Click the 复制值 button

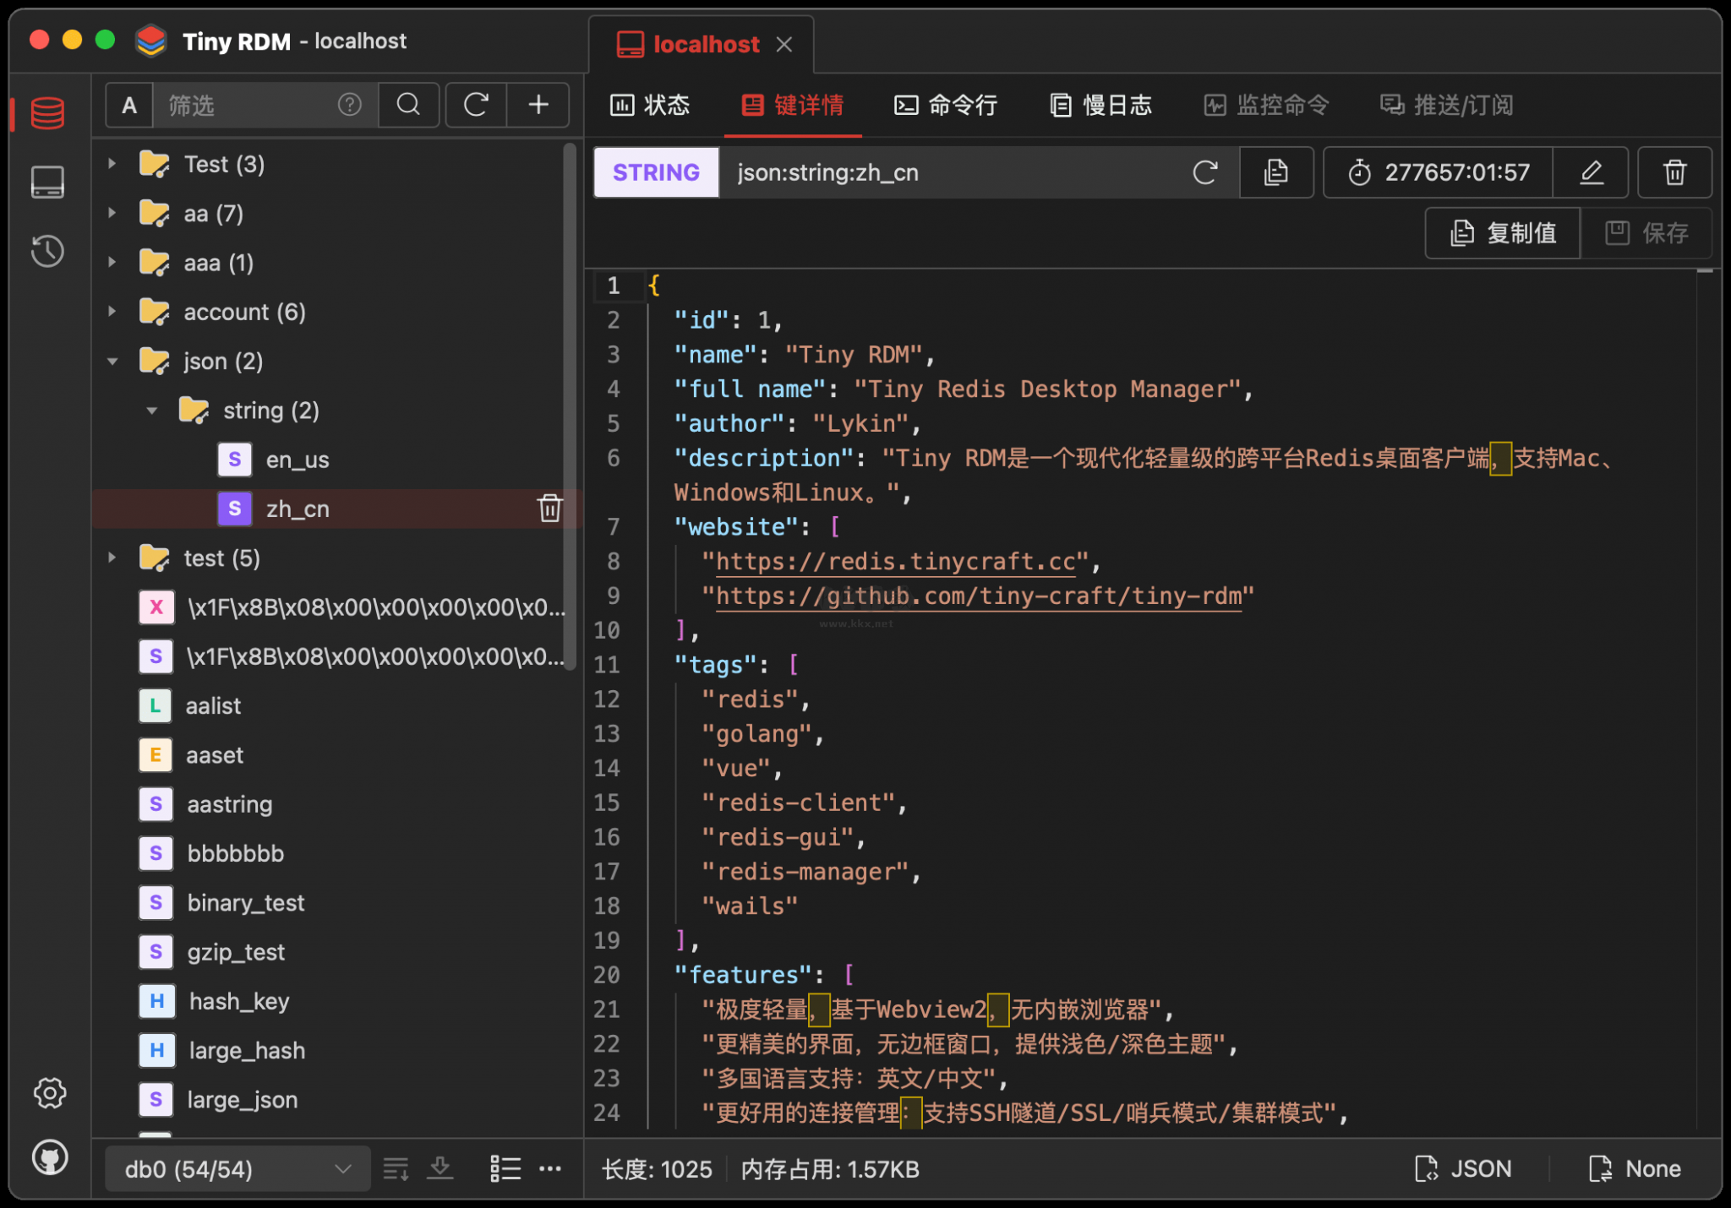(1503, 233)
